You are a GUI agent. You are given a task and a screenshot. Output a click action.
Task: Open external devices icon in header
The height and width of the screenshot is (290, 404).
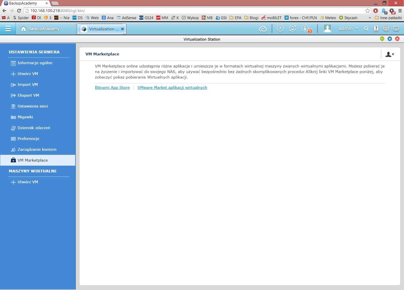coord(292,28)
